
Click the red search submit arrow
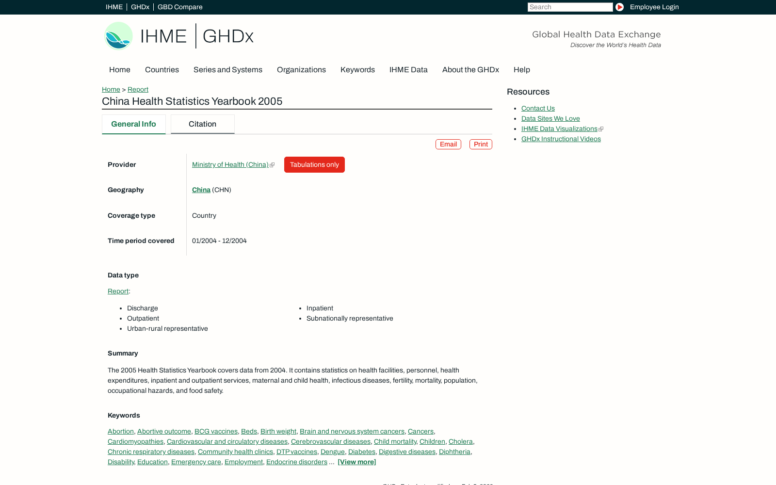619,7
